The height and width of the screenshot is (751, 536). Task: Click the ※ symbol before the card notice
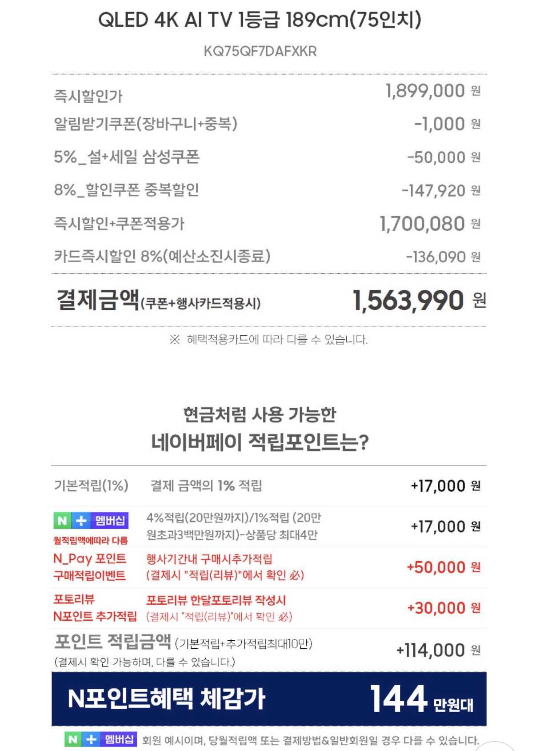pos(174,340)
